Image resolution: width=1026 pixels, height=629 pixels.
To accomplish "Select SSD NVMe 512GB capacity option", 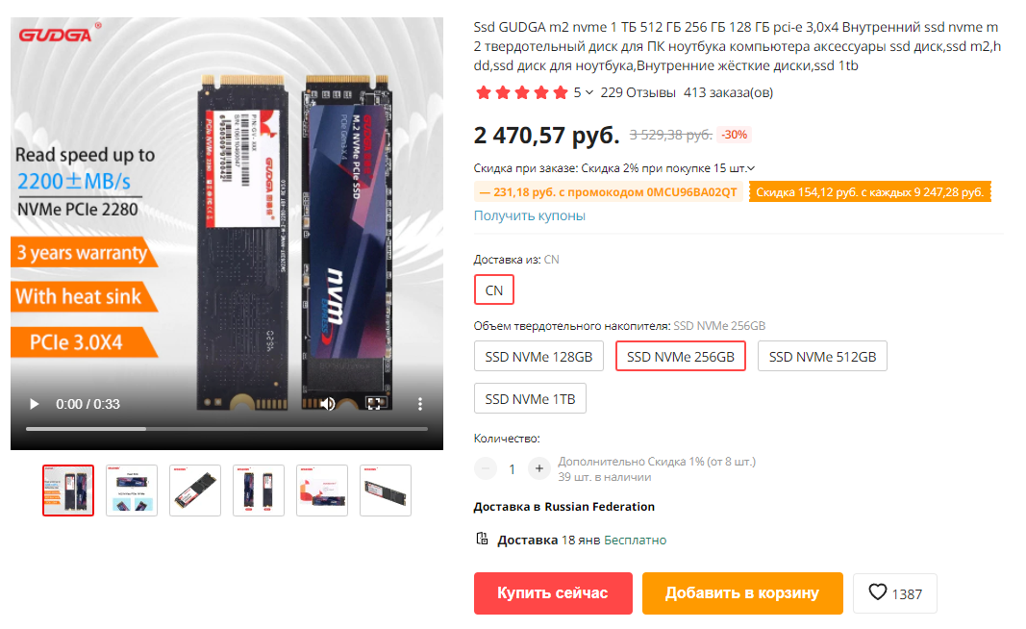I will pyautogui.click(x=822, y=357).
